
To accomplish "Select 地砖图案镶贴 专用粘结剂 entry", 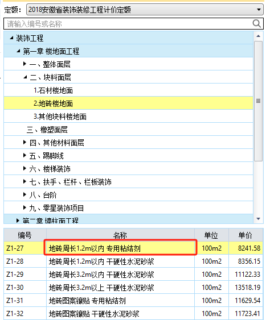I will pyautogui.click(x=120, y=301).
